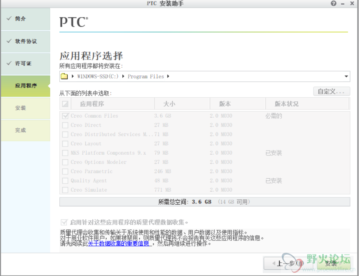Select MKS Platform Components 9.x row name
The image size is (359, 276).
pos(108,153)
